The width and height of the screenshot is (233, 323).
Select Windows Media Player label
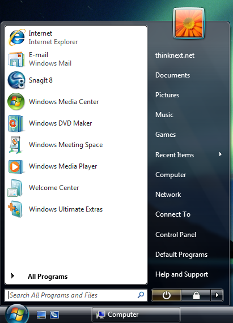(63, 166)
